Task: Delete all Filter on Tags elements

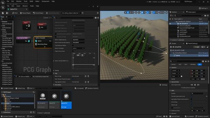Action: tap(88, 76)
